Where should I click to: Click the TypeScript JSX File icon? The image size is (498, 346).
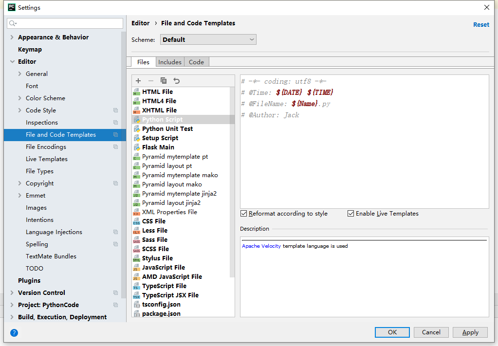137,295
